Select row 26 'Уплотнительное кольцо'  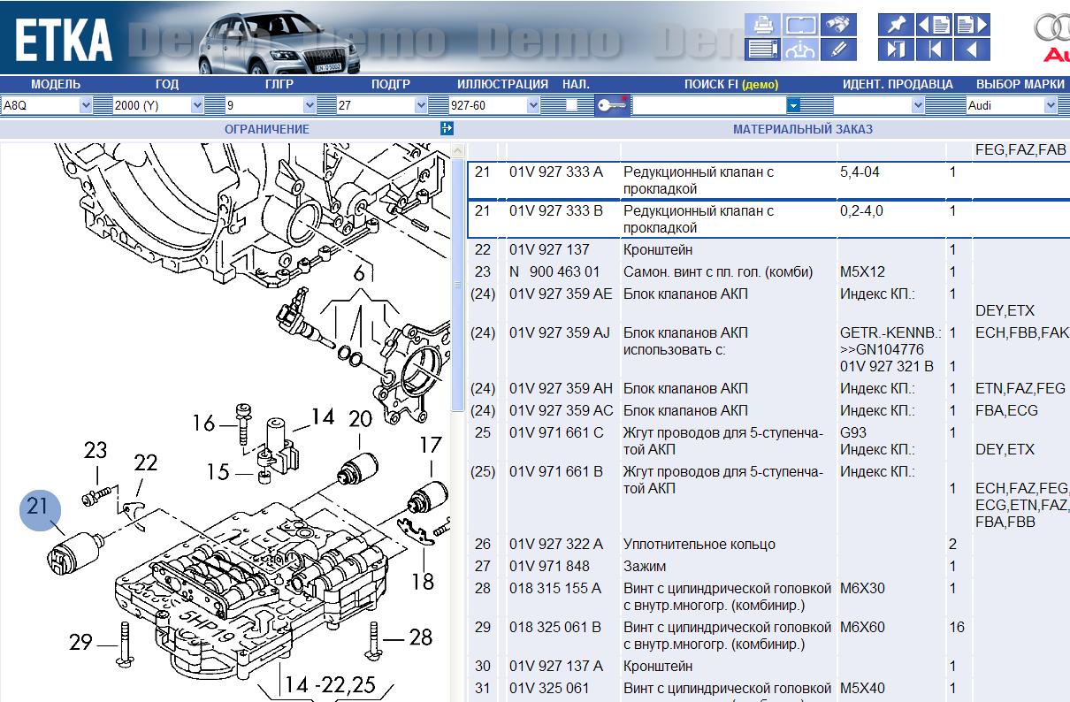[x=768, y=545]
